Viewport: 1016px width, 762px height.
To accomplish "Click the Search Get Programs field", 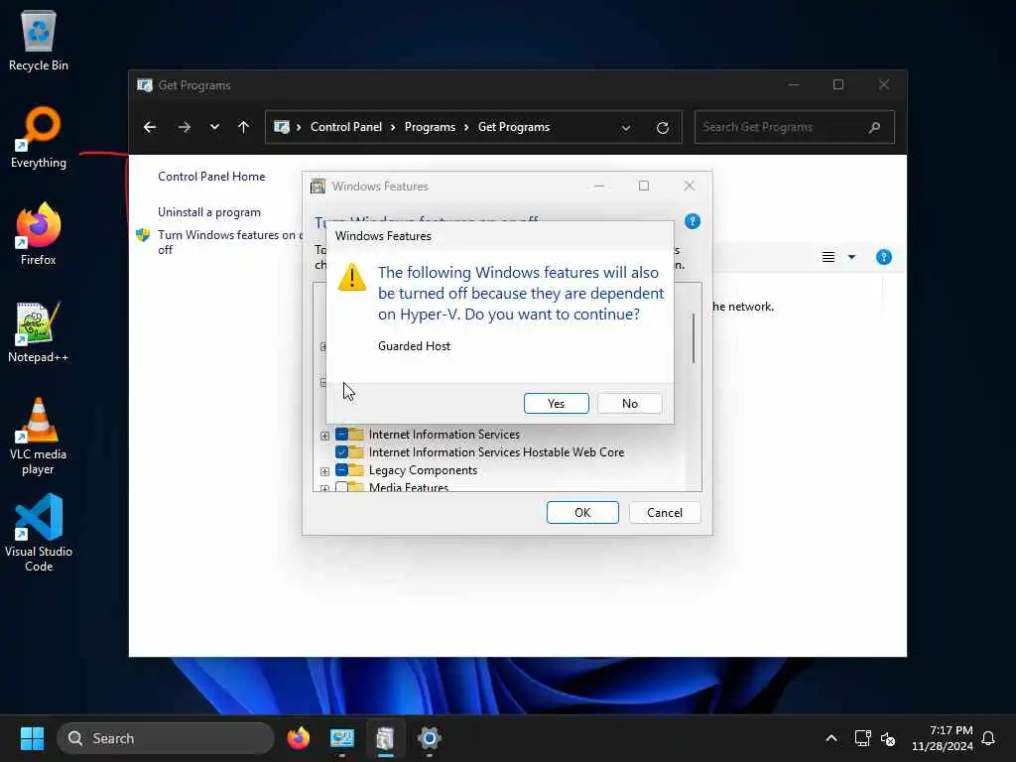I will [x=794, y=127].
